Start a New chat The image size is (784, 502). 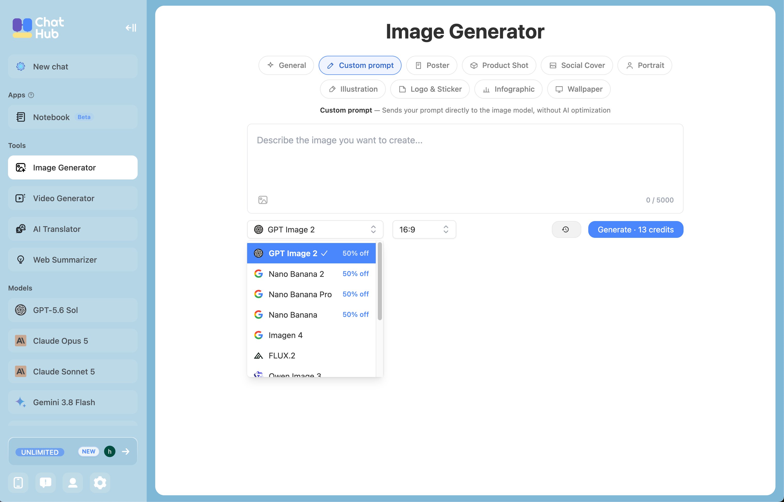[x=73, y=67]
